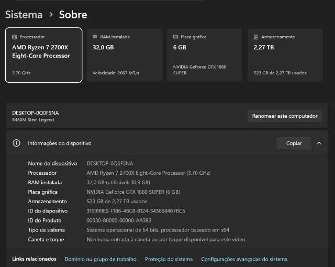Image resolution: width=335 pixels, height=267 pixels.
Task: Click the 3.70 GHz speed text
Action: pos(21,73)
